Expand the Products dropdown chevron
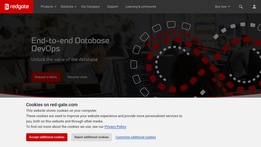The width and height of the screenshot is (261, 147). [x=55, y=7]
